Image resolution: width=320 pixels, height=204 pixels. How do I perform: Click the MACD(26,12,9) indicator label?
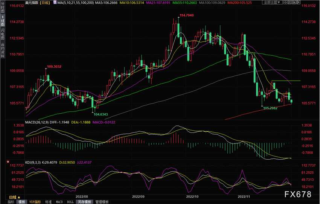pos(37,122)
